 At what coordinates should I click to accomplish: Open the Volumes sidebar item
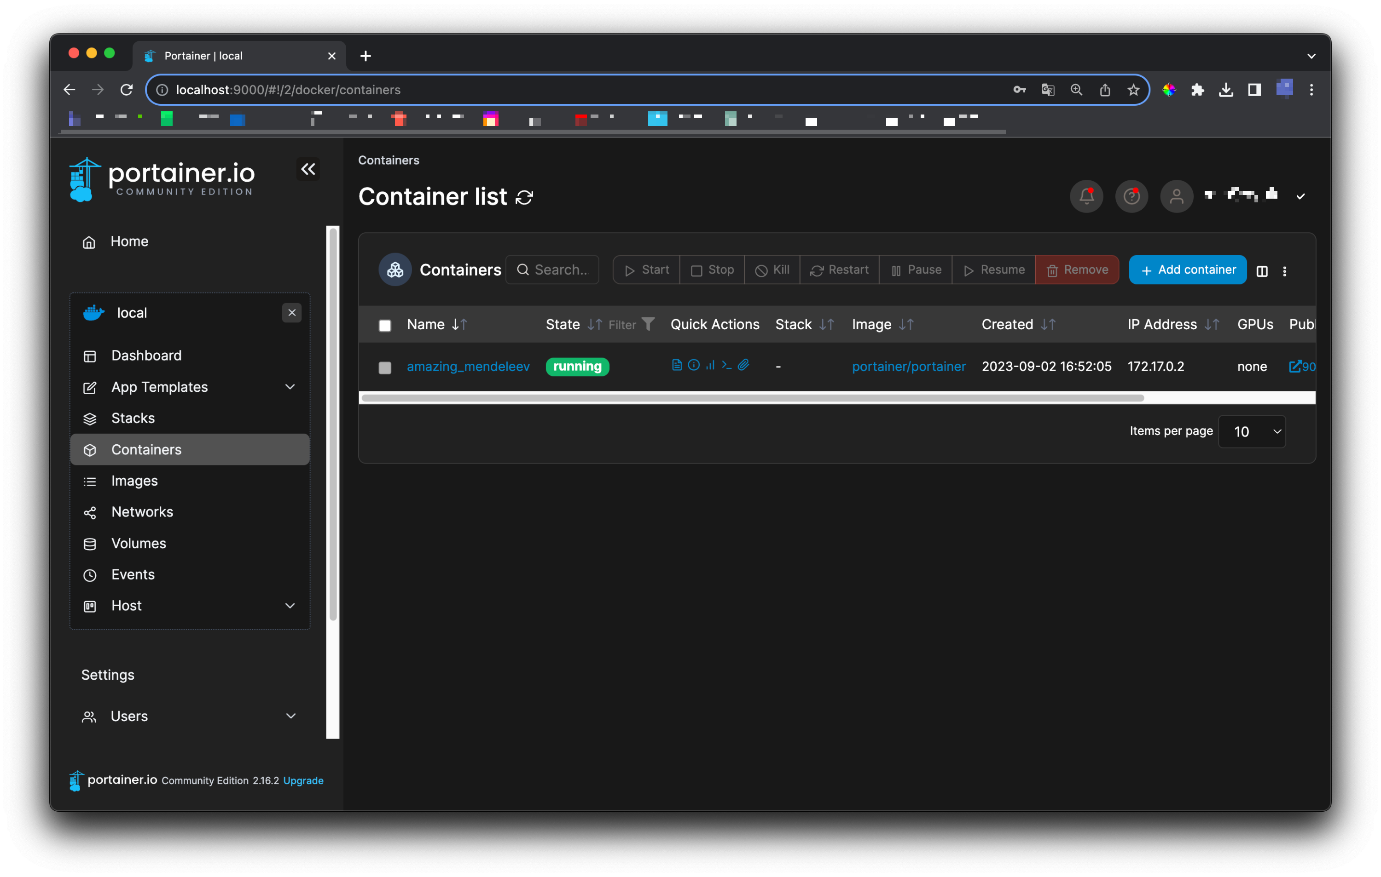[138, 543]
